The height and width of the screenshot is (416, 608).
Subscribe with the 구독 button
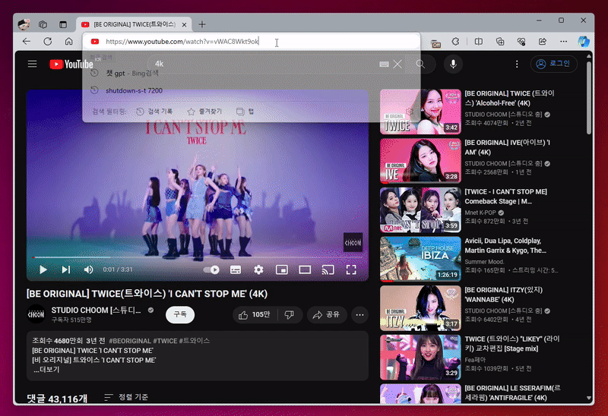pos(180,314)
